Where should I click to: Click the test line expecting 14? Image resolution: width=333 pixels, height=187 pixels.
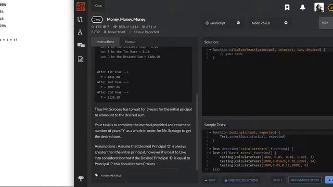(267, 161)
